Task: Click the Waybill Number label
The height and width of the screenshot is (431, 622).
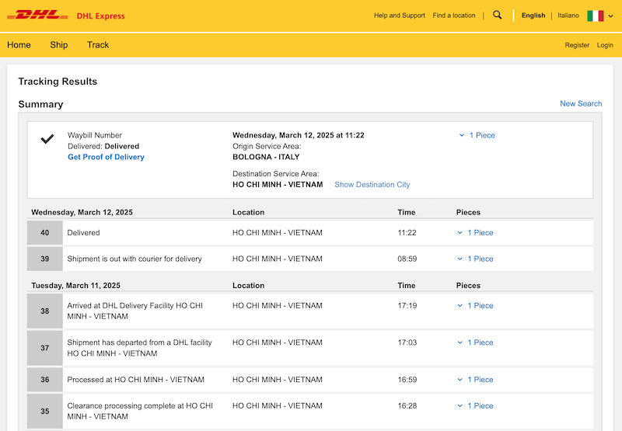Action: point(94,135)
